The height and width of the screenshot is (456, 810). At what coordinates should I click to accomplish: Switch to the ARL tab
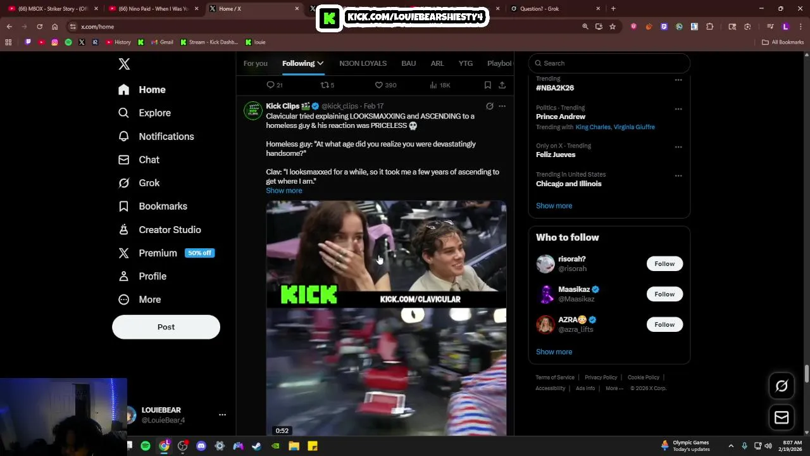(437, 63)
